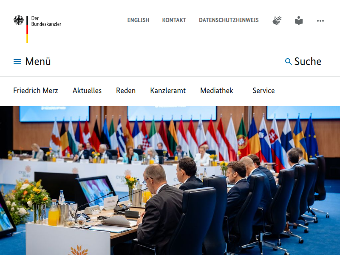This screenshot has height=255, width=340.
Task: Open the three-dots more options icon
Action: point(320,21)
